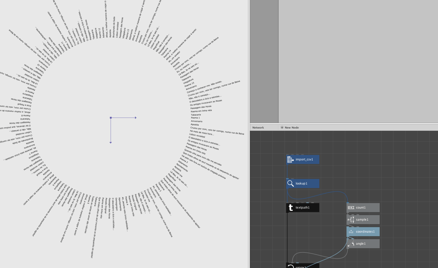The image size is (438, 268).
Task: Click the coordinates1 node icon
Action: (x=351, y=232)
